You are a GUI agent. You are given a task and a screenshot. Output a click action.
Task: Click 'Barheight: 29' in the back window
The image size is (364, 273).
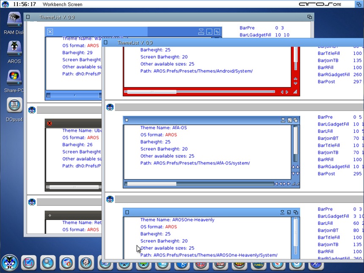click(77, 52)
